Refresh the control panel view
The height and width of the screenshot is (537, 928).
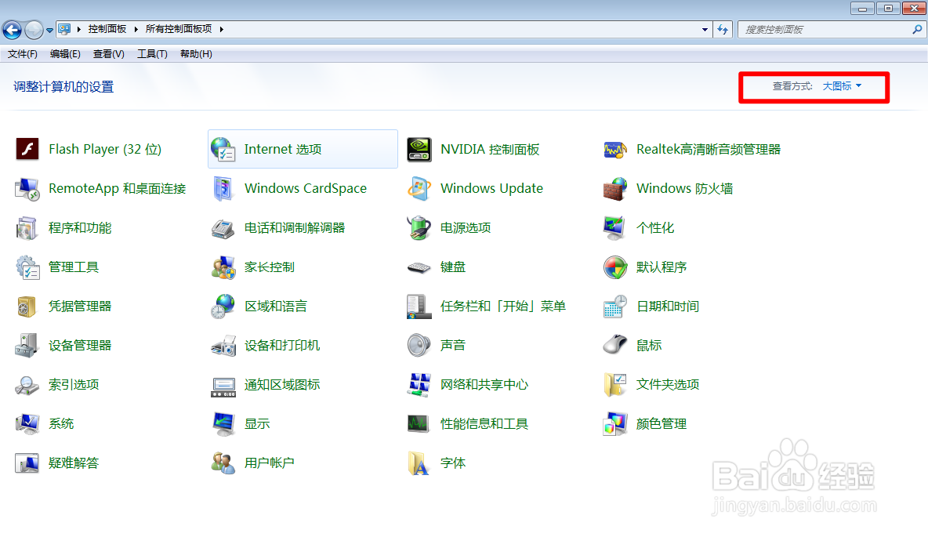point(723,29)
